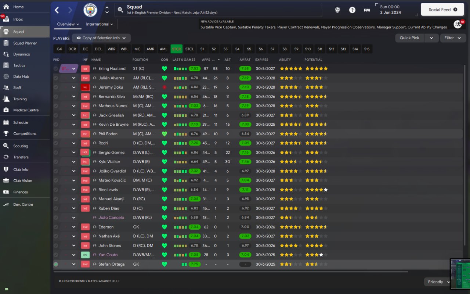Open João Cancelo's player profile
The width and height of the screenshot is (470, 294).
[x=111, y=218]
